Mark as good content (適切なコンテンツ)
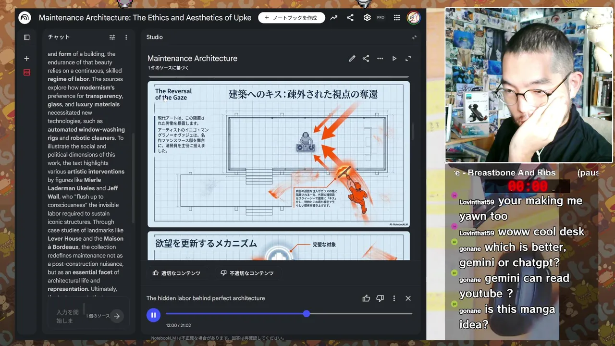The image size is (615, 346). point(177,273)
